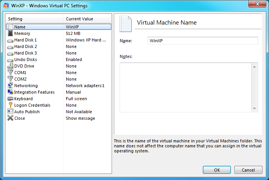Click the Auto Publish icon

[x=10, y=112]
